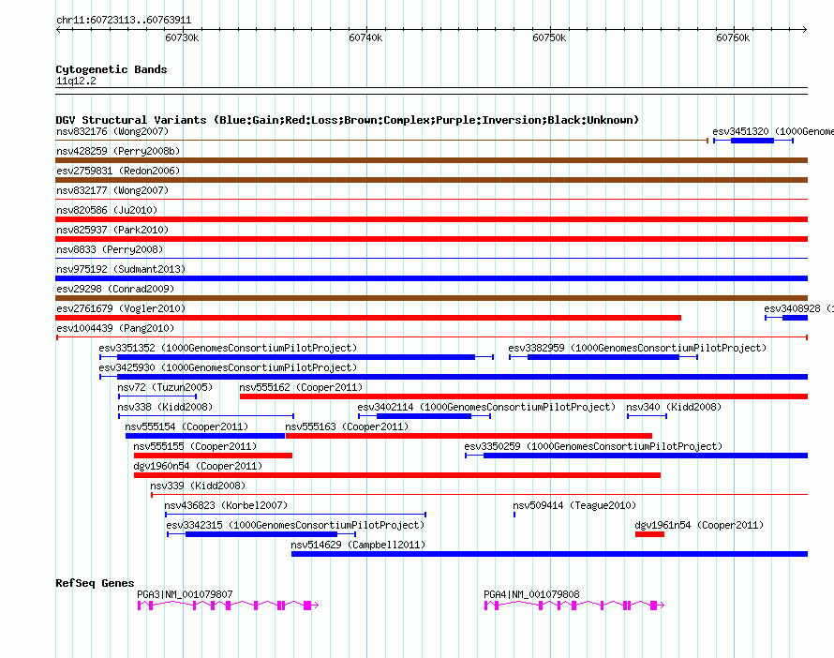This screenshot has height=658, width=834.
Task: Click the DGV Structural Variants track title
Action: click(347, 120)
